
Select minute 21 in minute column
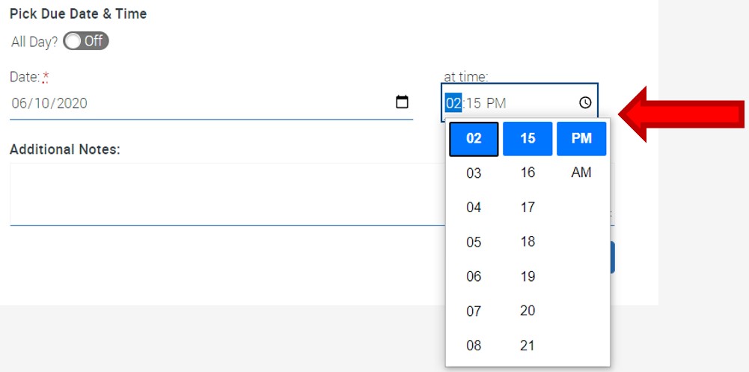pos(528,345)
